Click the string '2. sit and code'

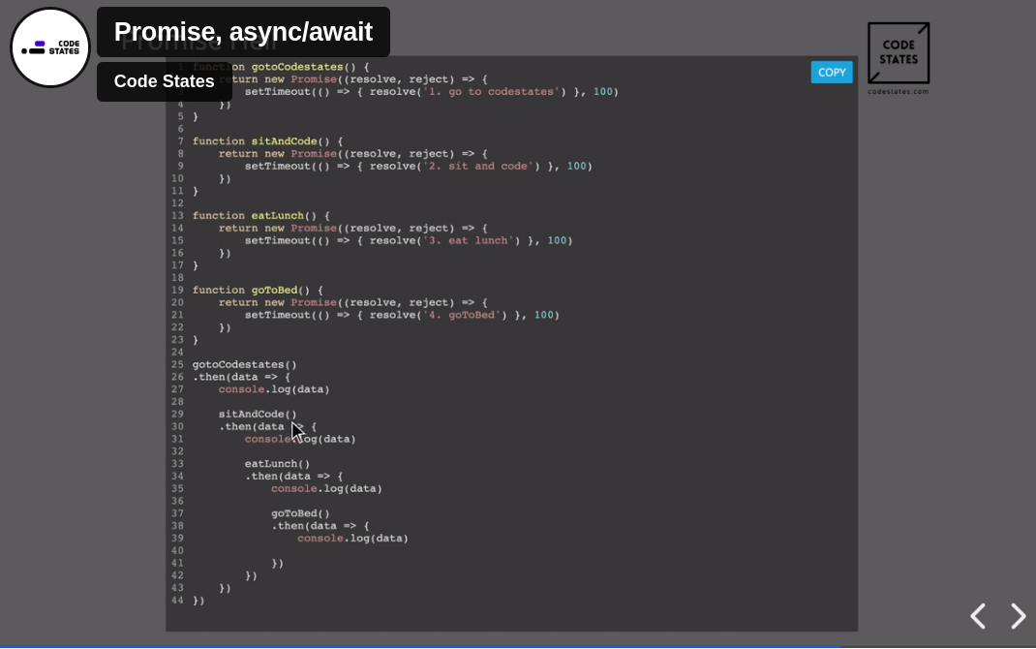(479, 166)
